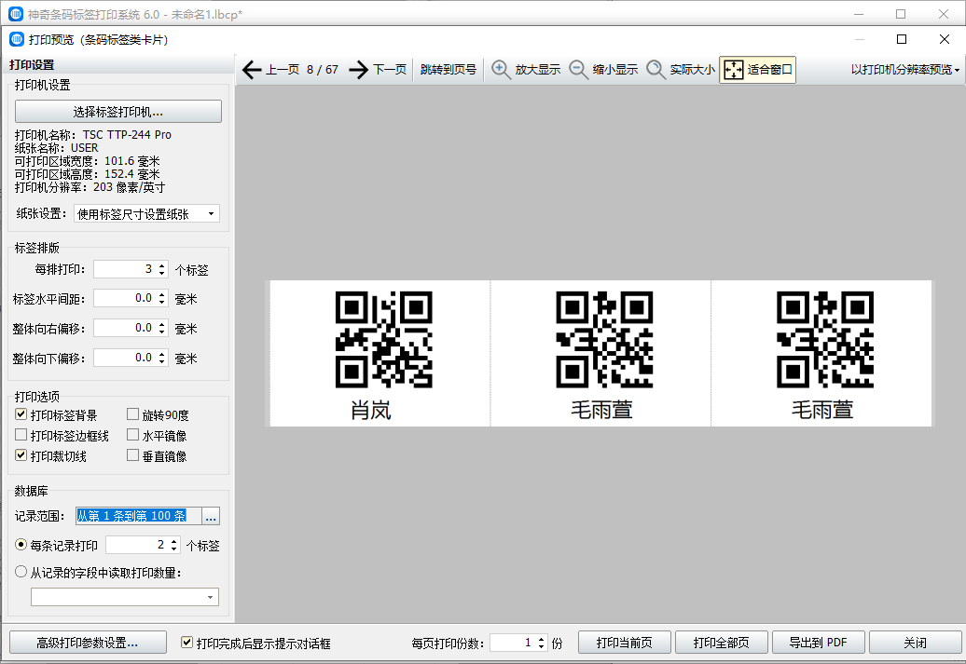966x664 pixels.
Task: Click the 每页打印份数 copies field
Action: click(512, 643)
